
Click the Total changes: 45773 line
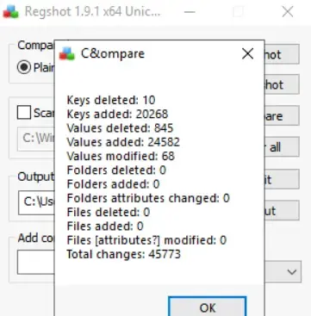click(124, 254)
